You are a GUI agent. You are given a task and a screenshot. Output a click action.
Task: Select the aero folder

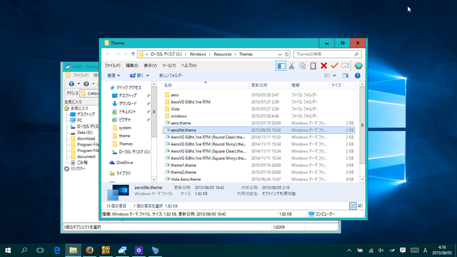pos(174,95)
